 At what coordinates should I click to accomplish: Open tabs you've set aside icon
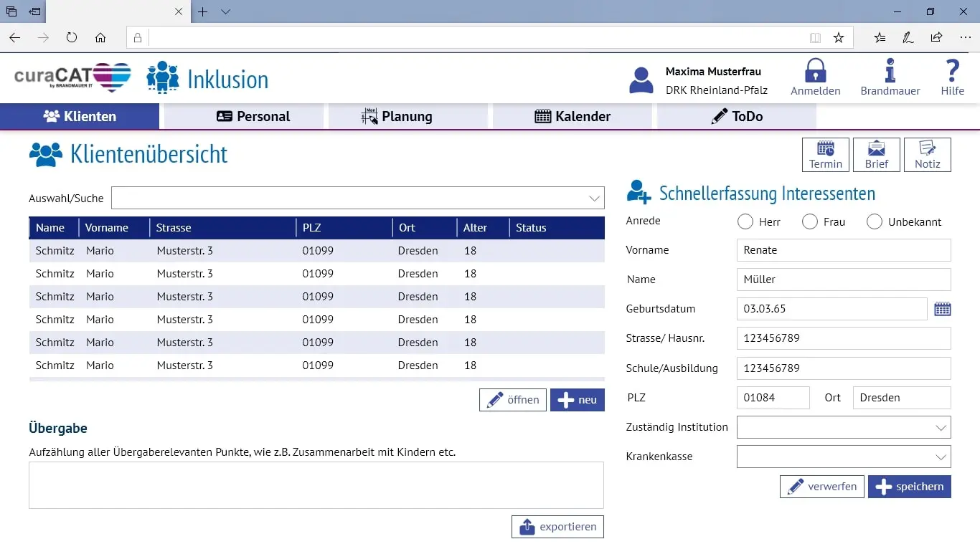coord(11,11)
